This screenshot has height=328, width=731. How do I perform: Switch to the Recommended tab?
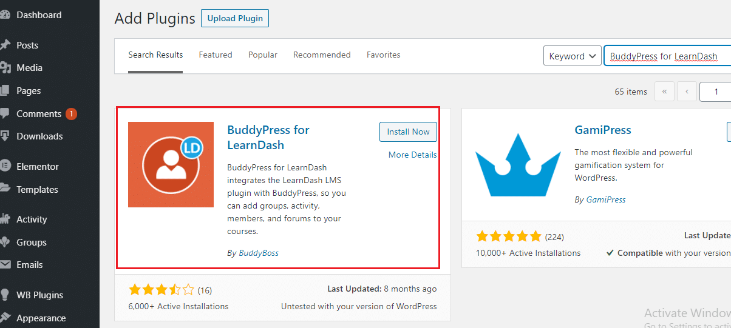tap(322, 55)
